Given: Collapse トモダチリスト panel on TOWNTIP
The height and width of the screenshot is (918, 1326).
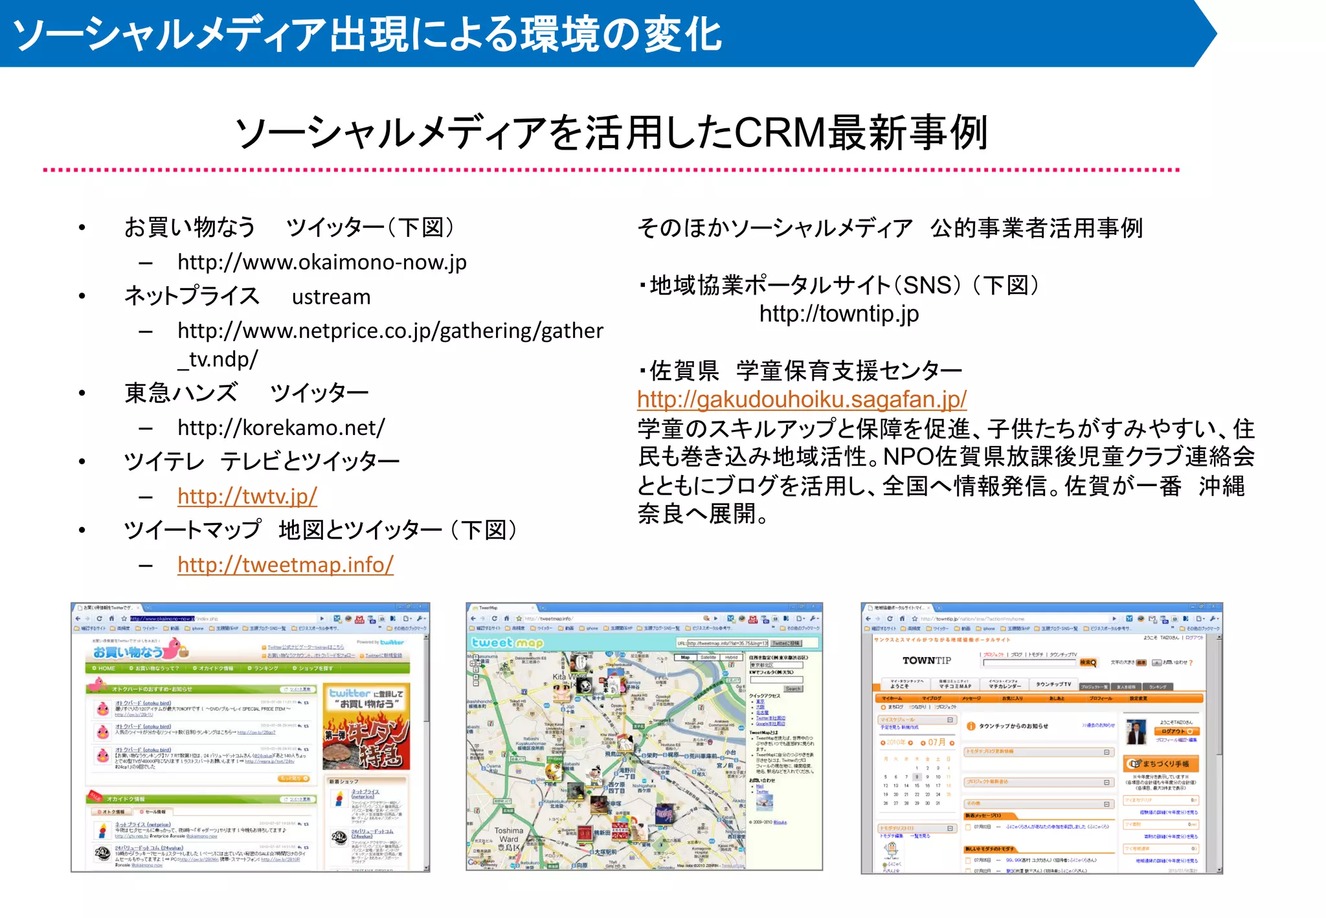Looking at the screenshot, I should 950,828.
